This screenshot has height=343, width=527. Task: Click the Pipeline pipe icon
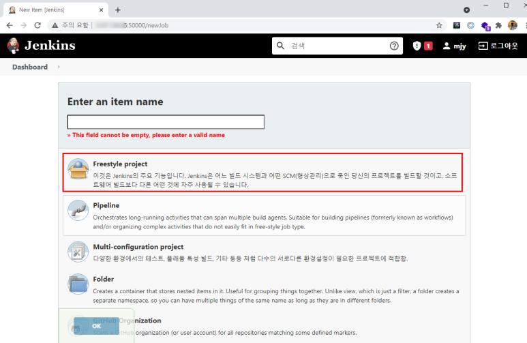[78, 211]
